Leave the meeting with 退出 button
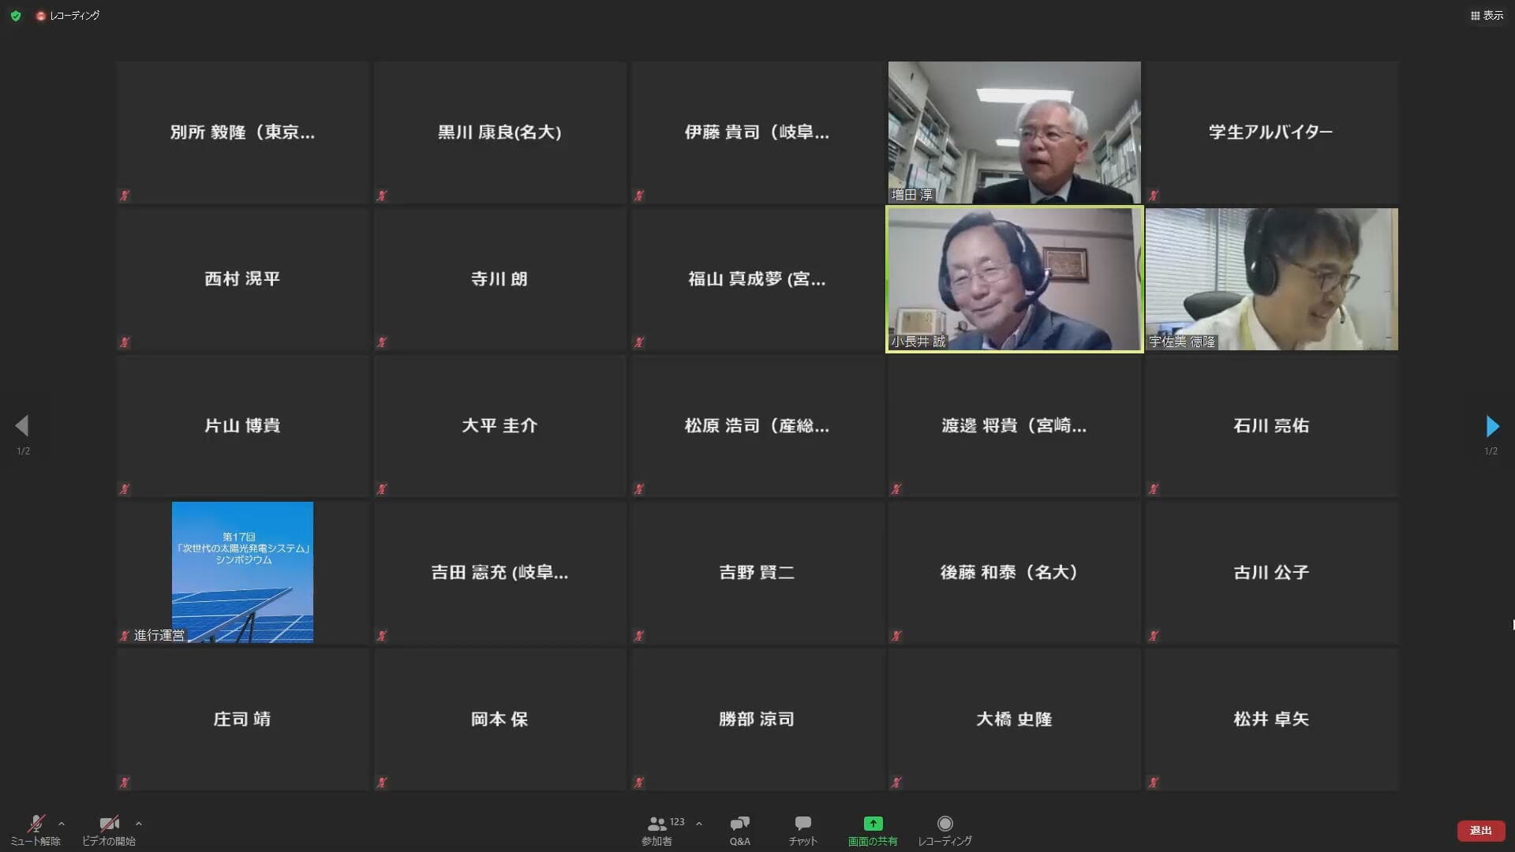Viewport: 1515px width, 852px height. [x=1480, y=831]
